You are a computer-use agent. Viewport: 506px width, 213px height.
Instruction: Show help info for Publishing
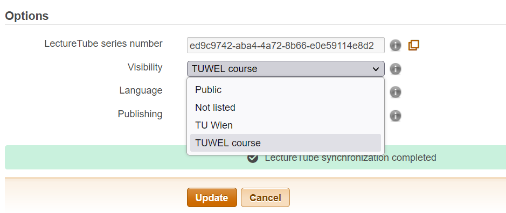pyautogui.click(x=396, y=116)
